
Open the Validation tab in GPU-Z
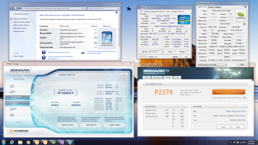coord(218,7)
